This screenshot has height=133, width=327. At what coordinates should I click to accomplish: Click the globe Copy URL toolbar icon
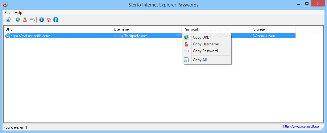tap(18, 20)
